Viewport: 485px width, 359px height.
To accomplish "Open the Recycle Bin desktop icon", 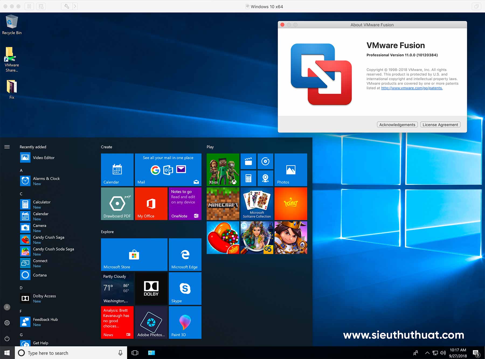I will pos(12,25).
